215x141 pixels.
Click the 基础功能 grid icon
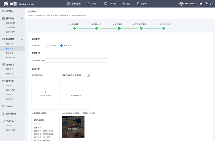[x=4, y=18]
